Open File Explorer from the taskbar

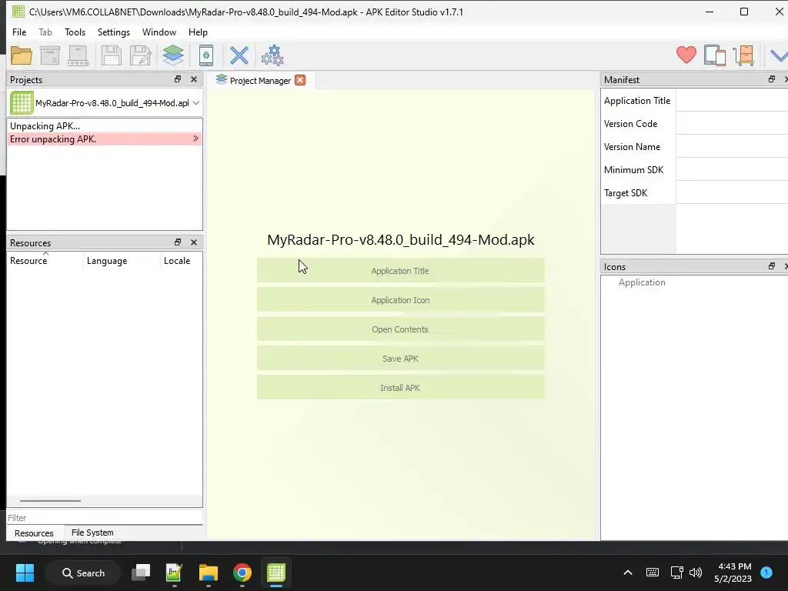pyautogui.click(x=208, y=573)
